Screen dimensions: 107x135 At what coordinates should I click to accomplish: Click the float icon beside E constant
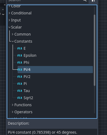[20, 48]
